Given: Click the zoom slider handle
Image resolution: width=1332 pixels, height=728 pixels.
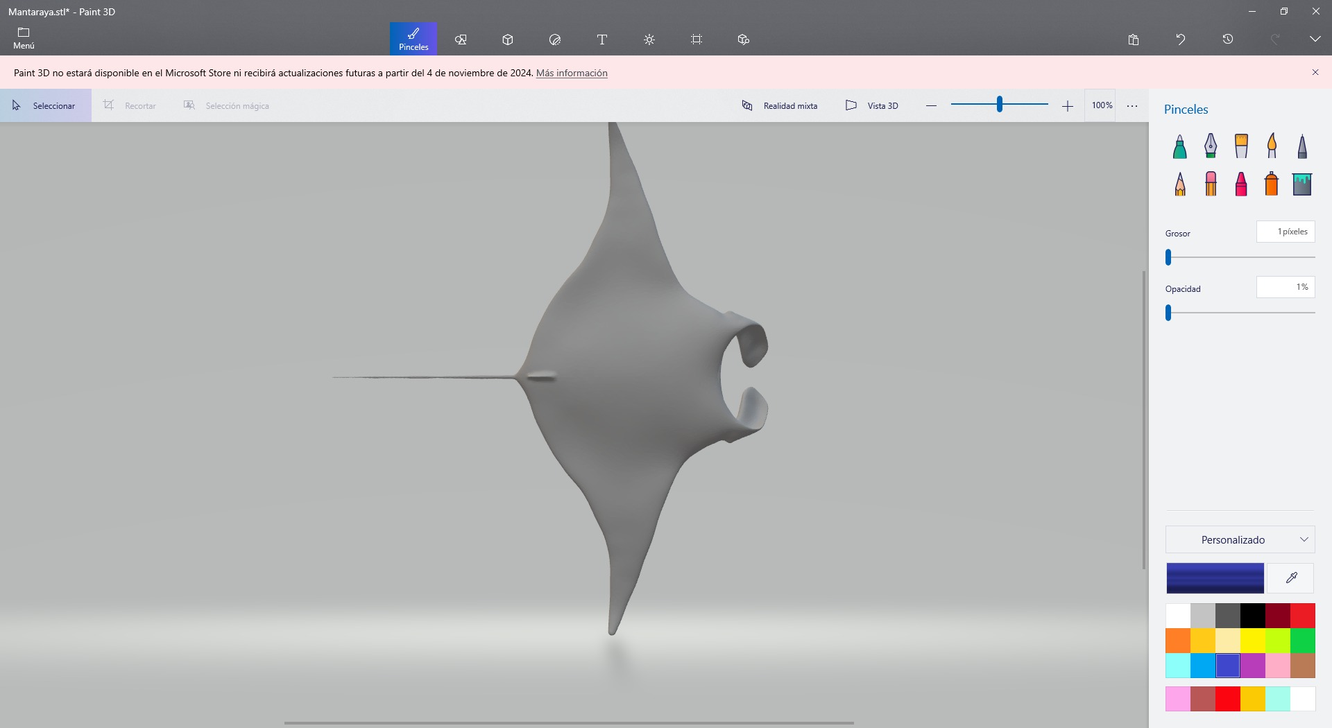Looking at the screenshot, I should pos(1000,104).
